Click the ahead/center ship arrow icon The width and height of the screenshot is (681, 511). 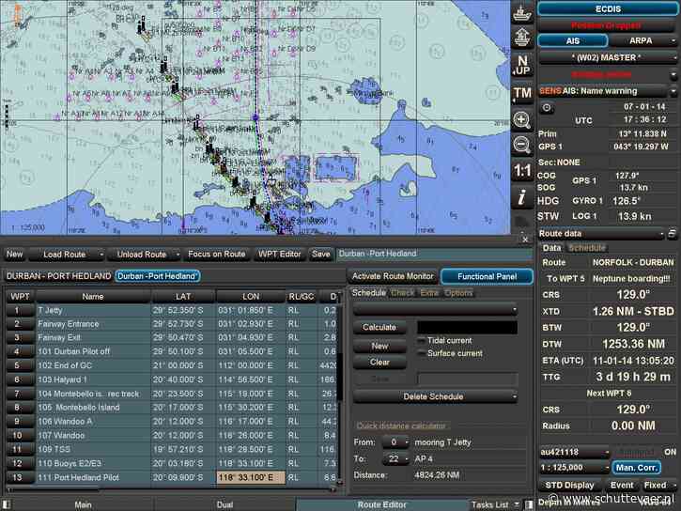[x=522, y=39]
